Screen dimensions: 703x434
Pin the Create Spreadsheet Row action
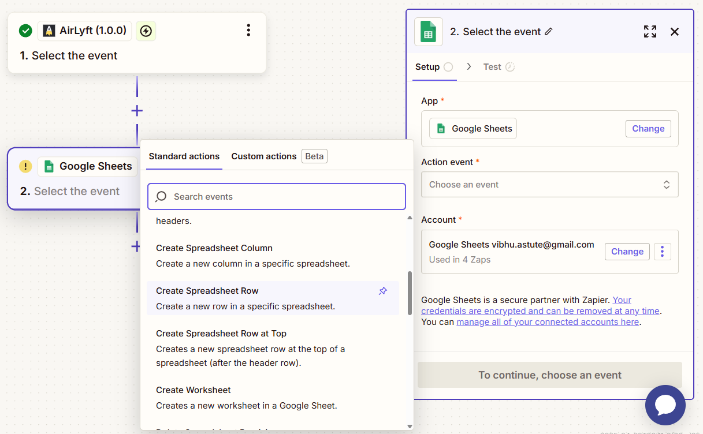tap(382, 291)
